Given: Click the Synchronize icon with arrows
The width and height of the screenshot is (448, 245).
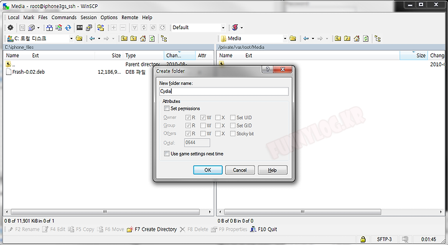Looking at the screenshot, I should click(58, 28).
